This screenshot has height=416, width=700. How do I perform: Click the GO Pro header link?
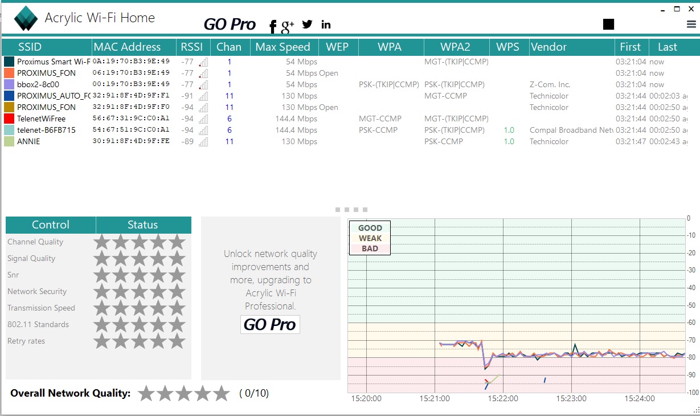(x=230, y=25)
